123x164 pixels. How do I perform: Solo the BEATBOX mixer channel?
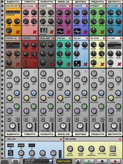(85, 119)
